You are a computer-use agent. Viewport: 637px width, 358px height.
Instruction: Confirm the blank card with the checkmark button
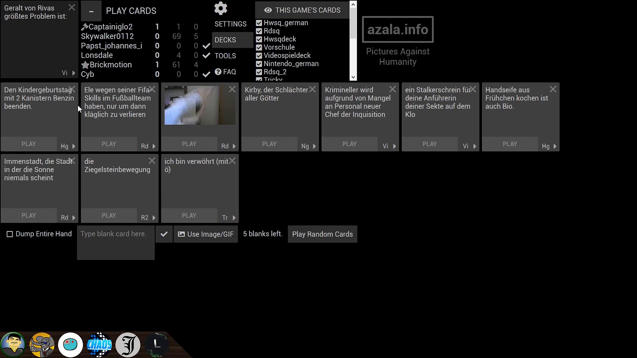tap(164, 234)
